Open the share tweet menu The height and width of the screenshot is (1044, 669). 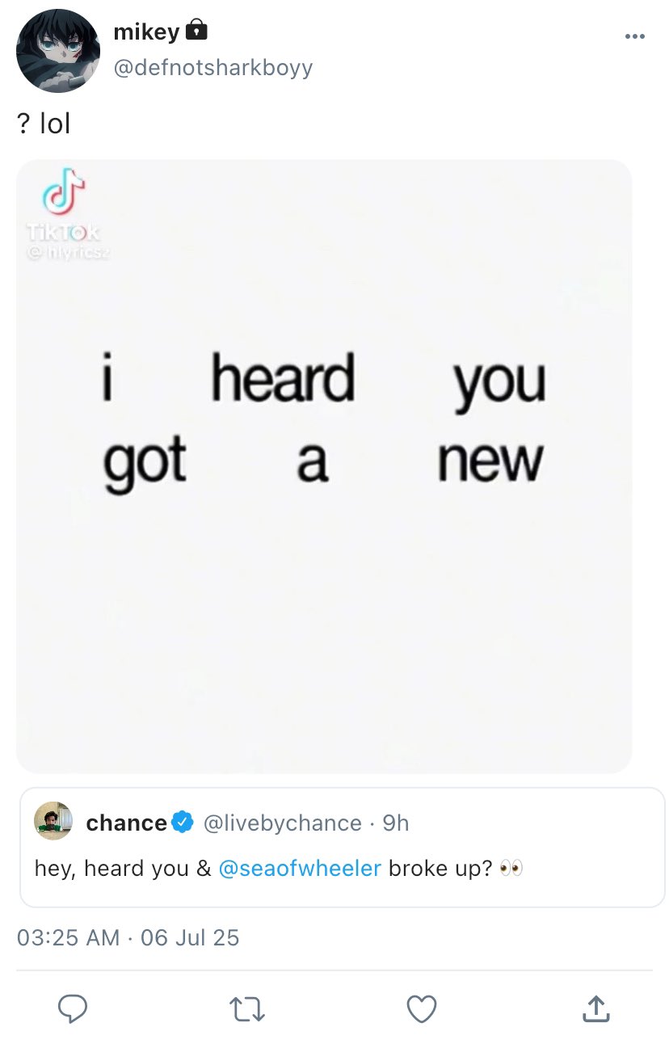coord(595,1008)
